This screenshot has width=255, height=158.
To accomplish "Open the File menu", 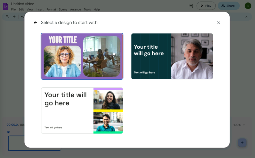I will (13, 9).
